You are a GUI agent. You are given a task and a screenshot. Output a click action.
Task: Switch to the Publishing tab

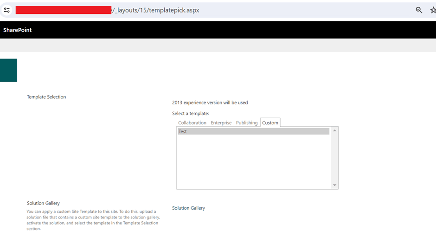pos(247,122)
